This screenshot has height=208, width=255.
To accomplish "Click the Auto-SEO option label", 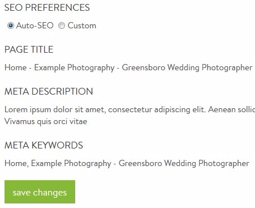I will point(35,26).
